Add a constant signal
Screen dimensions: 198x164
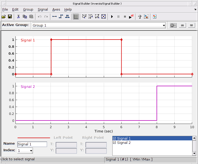pyautogui.click(x=55, y=17)
